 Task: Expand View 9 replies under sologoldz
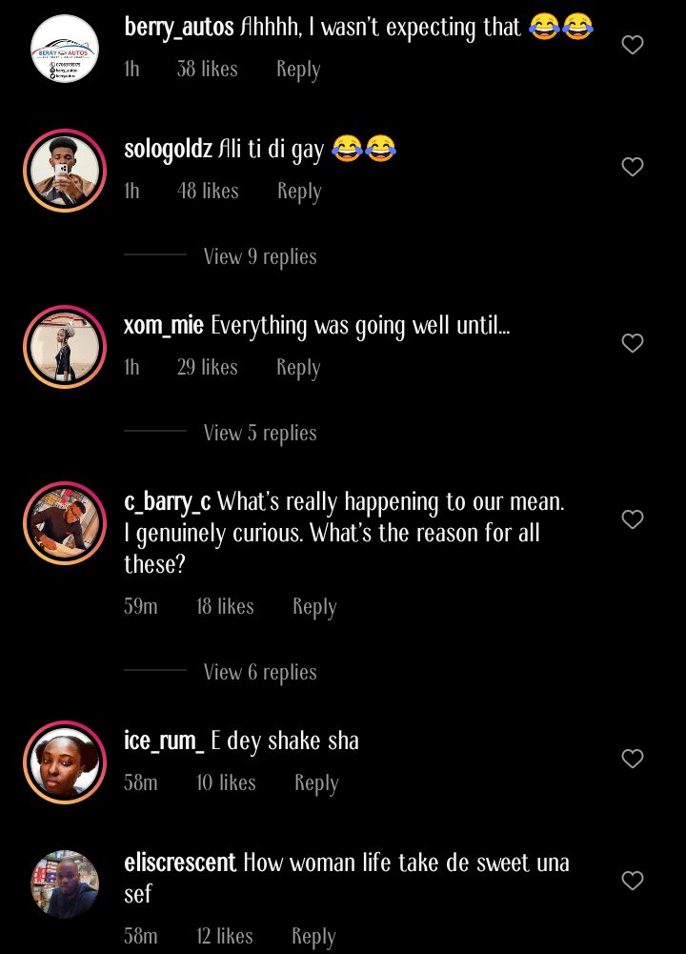tap(260, 256)
